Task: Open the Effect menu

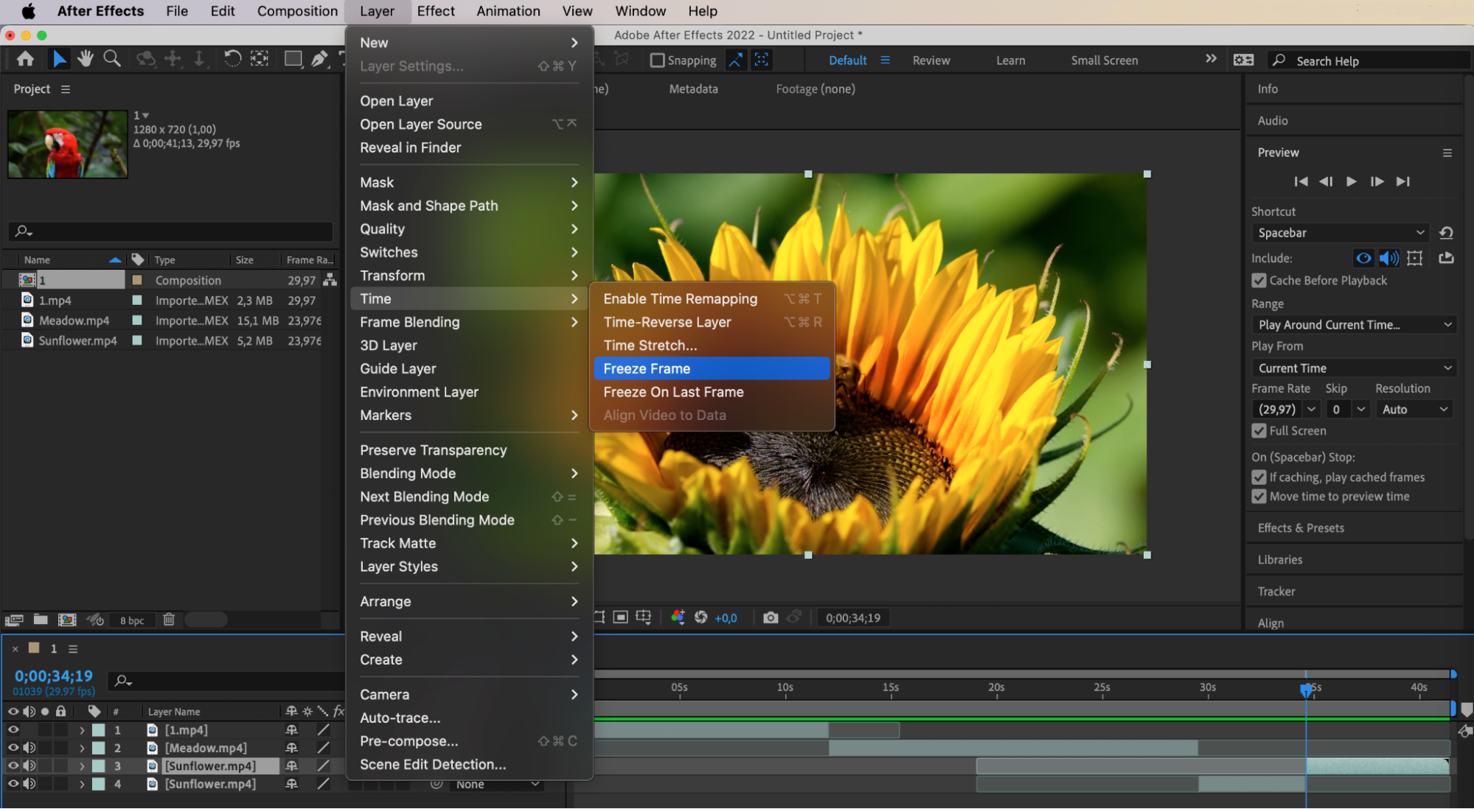Action: [435, 11]
